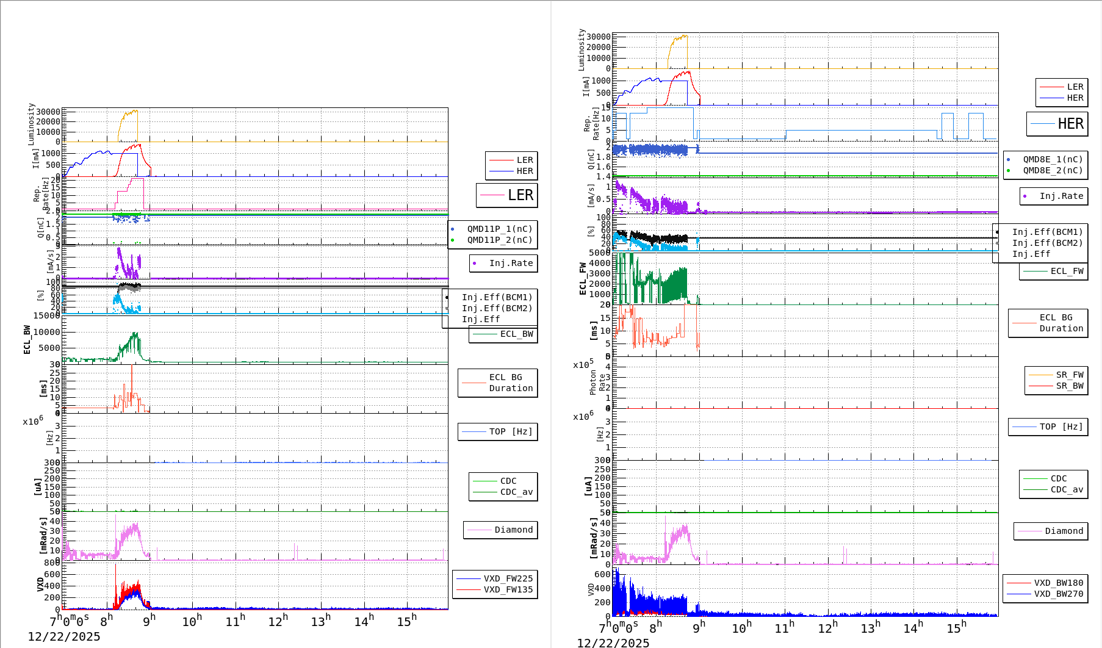Click the large LER label box
The height and width of the screenshot is (648, 1102).
(506, 195)
